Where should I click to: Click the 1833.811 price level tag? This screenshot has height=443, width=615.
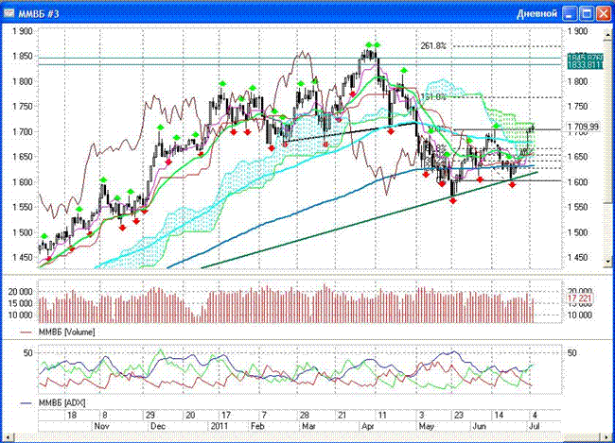585,65
